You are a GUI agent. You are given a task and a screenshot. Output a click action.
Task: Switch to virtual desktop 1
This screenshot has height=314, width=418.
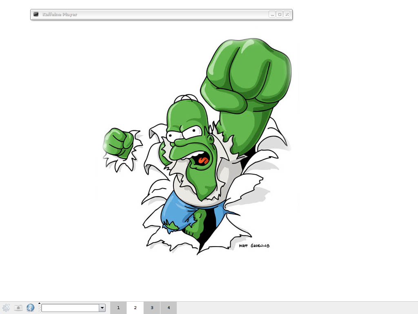coord(118,308)
